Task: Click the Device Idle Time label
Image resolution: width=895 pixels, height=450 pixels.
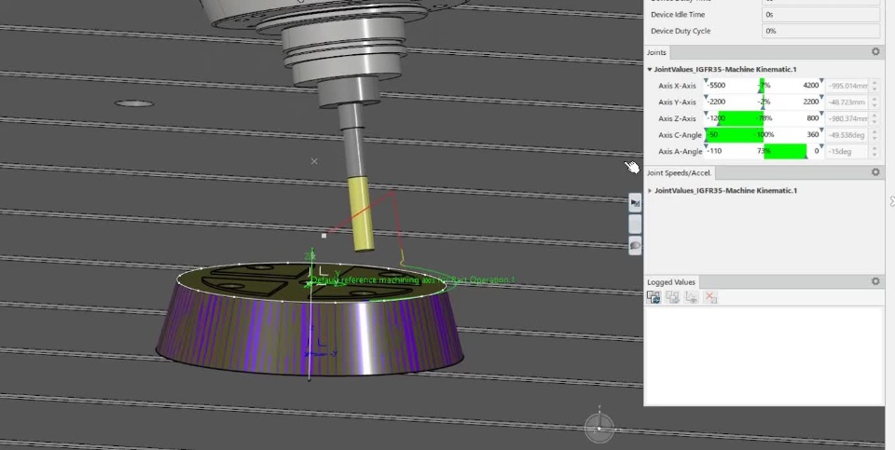Action: click(678, 15)
